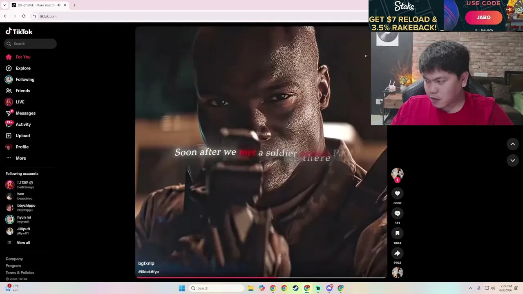Open the taskbar clock and calendar
523x294 pixels.
(506, 288)
